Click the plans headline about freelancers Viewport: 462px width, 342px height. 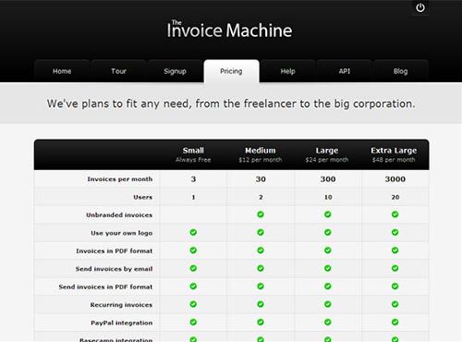[x=231, y=104]
